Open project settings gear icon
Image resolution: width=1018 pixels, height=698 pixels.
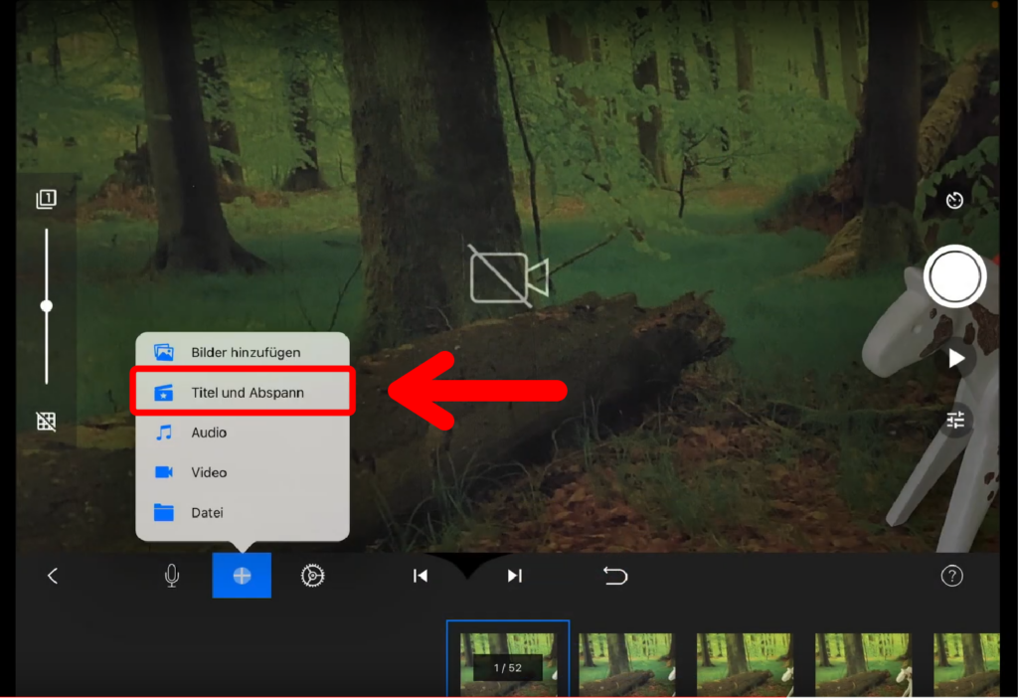(313, 576)
